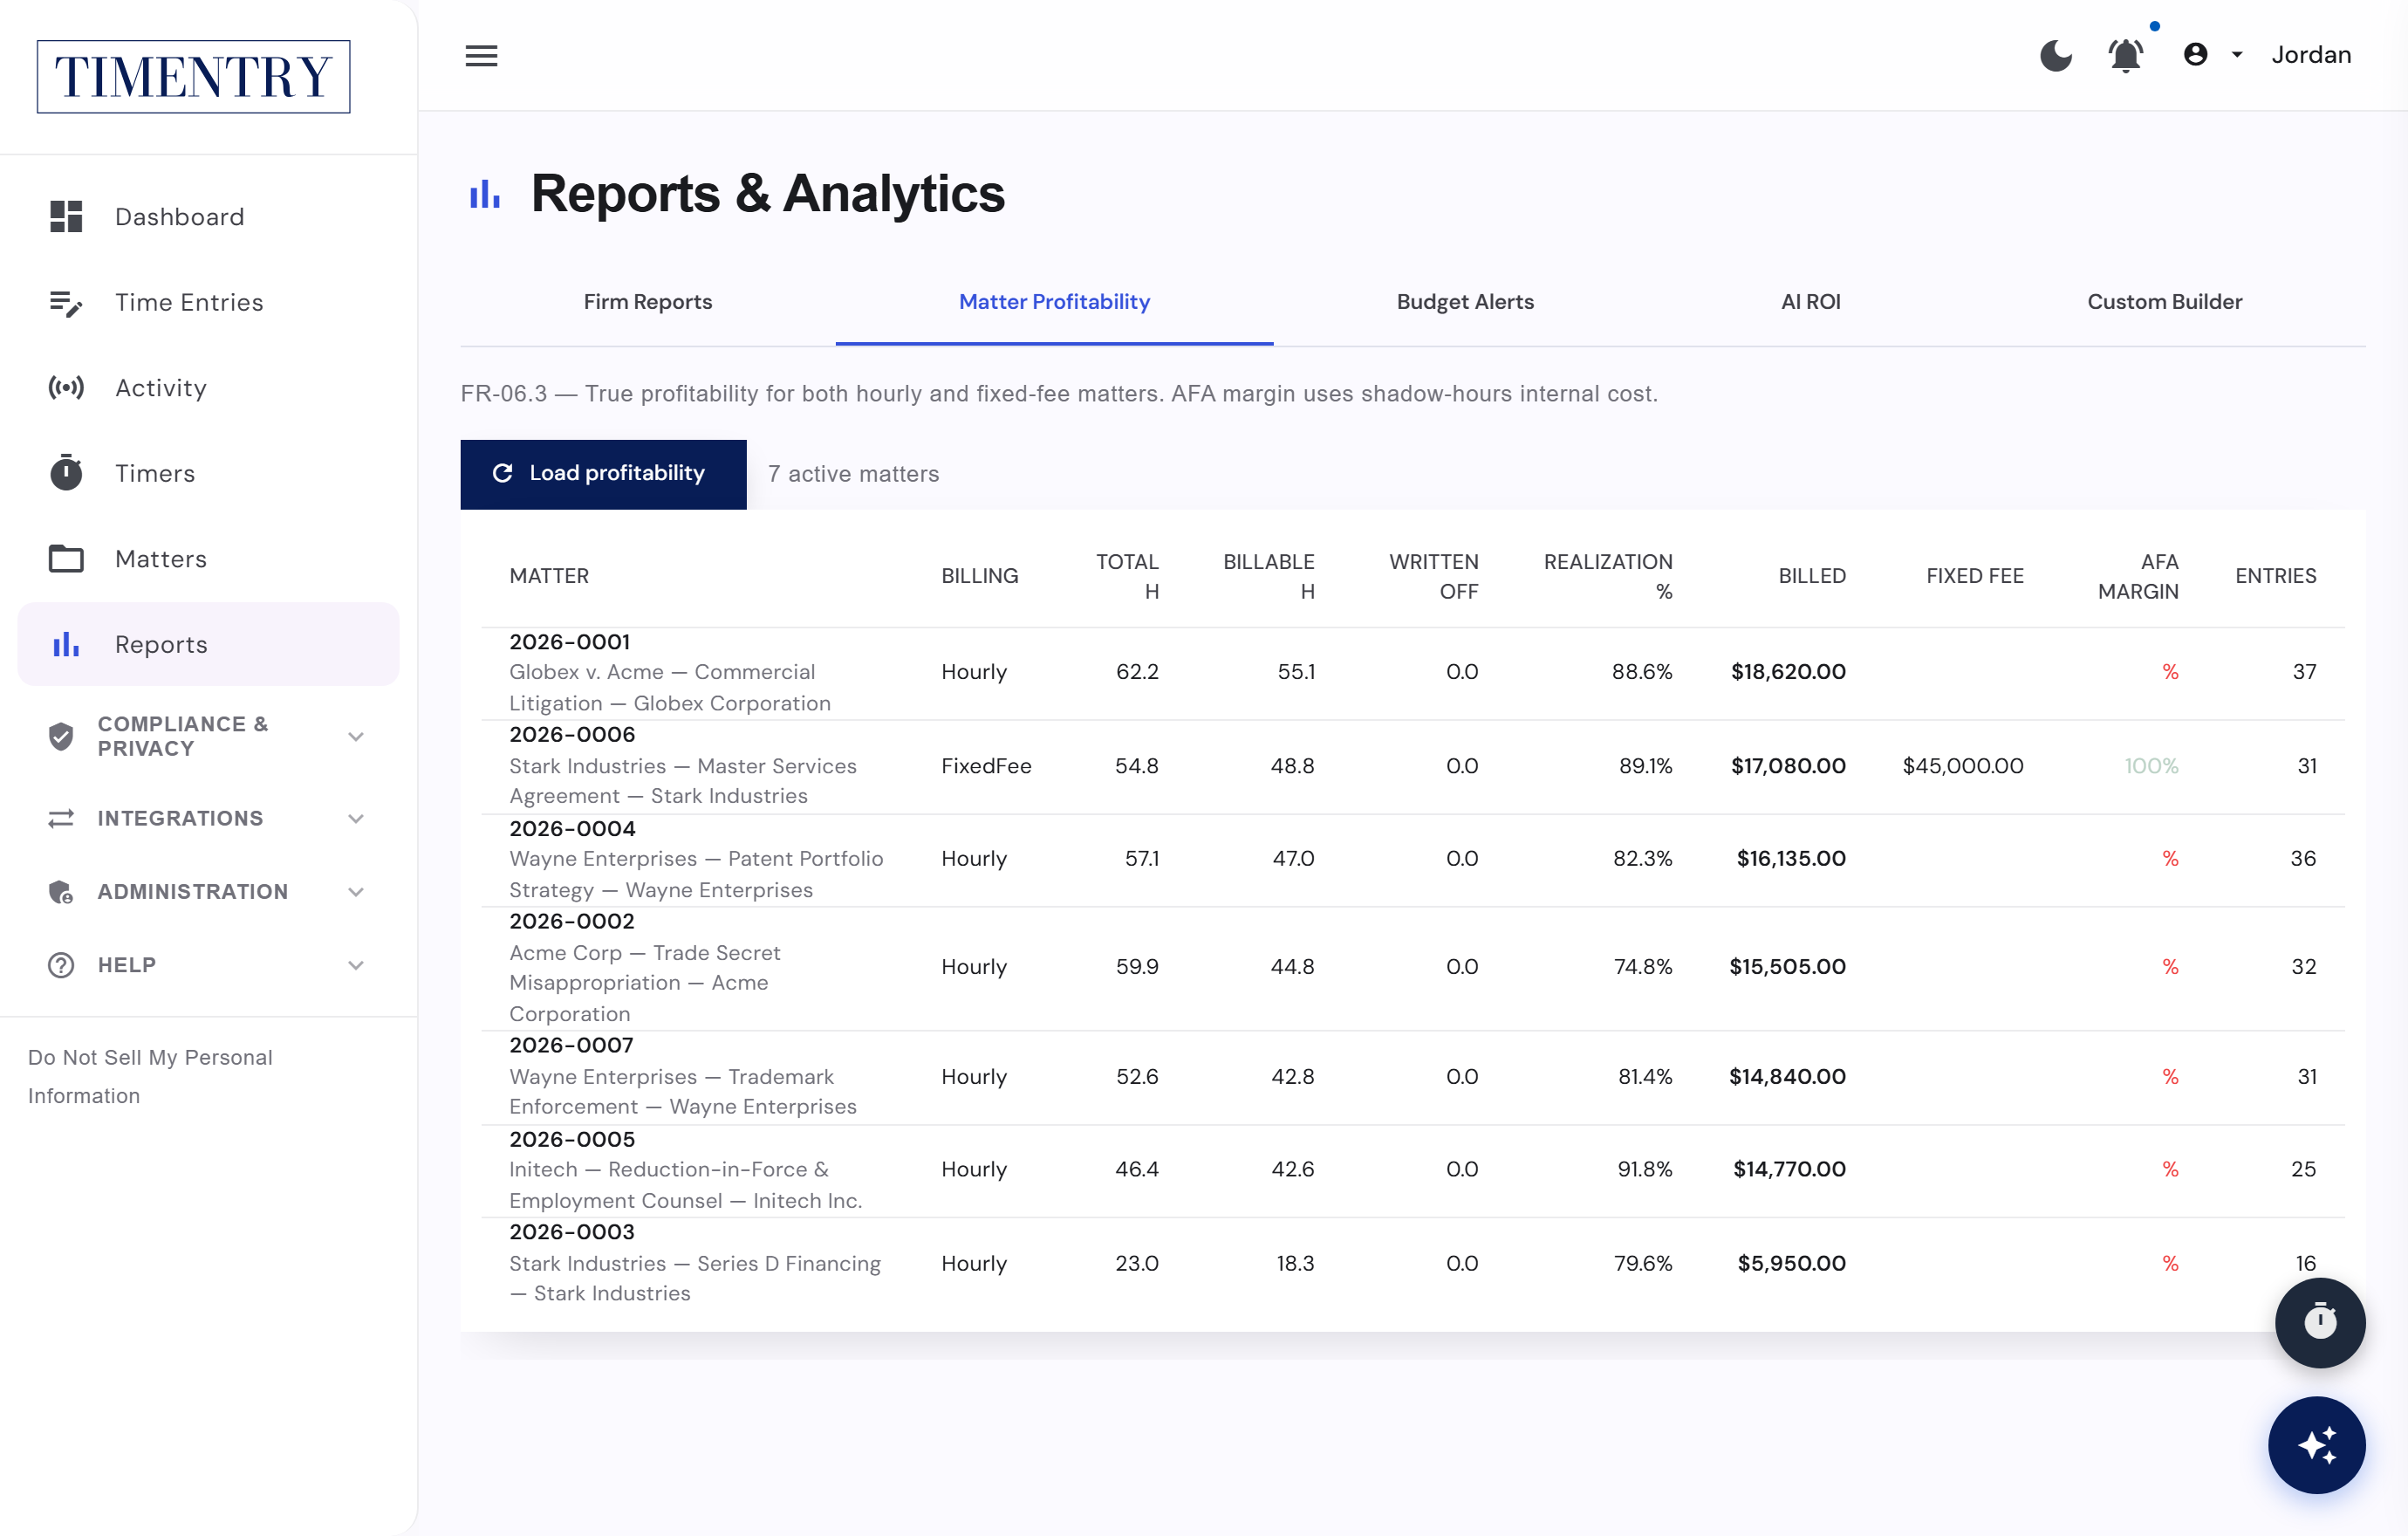Click matter number 2026-0006

572,734
